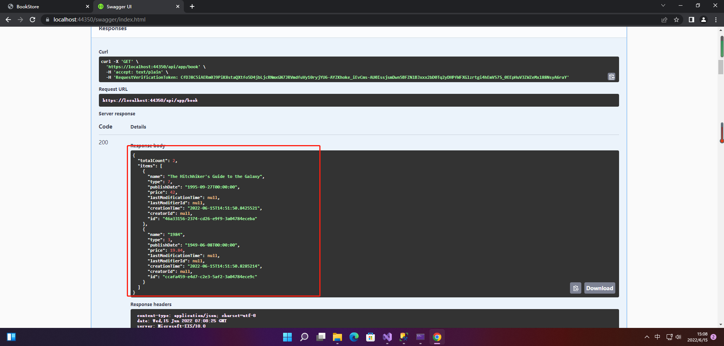Click the 200 response code
Viewport: 724px width, 346px height.
point(103,142)
